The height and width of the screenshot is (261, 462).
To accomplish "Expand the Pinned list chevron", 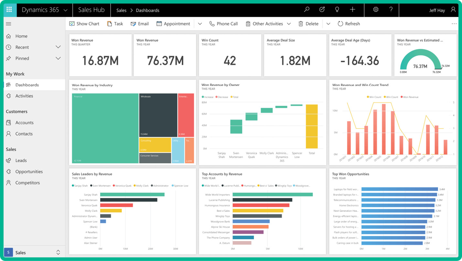I will (58, 58).
